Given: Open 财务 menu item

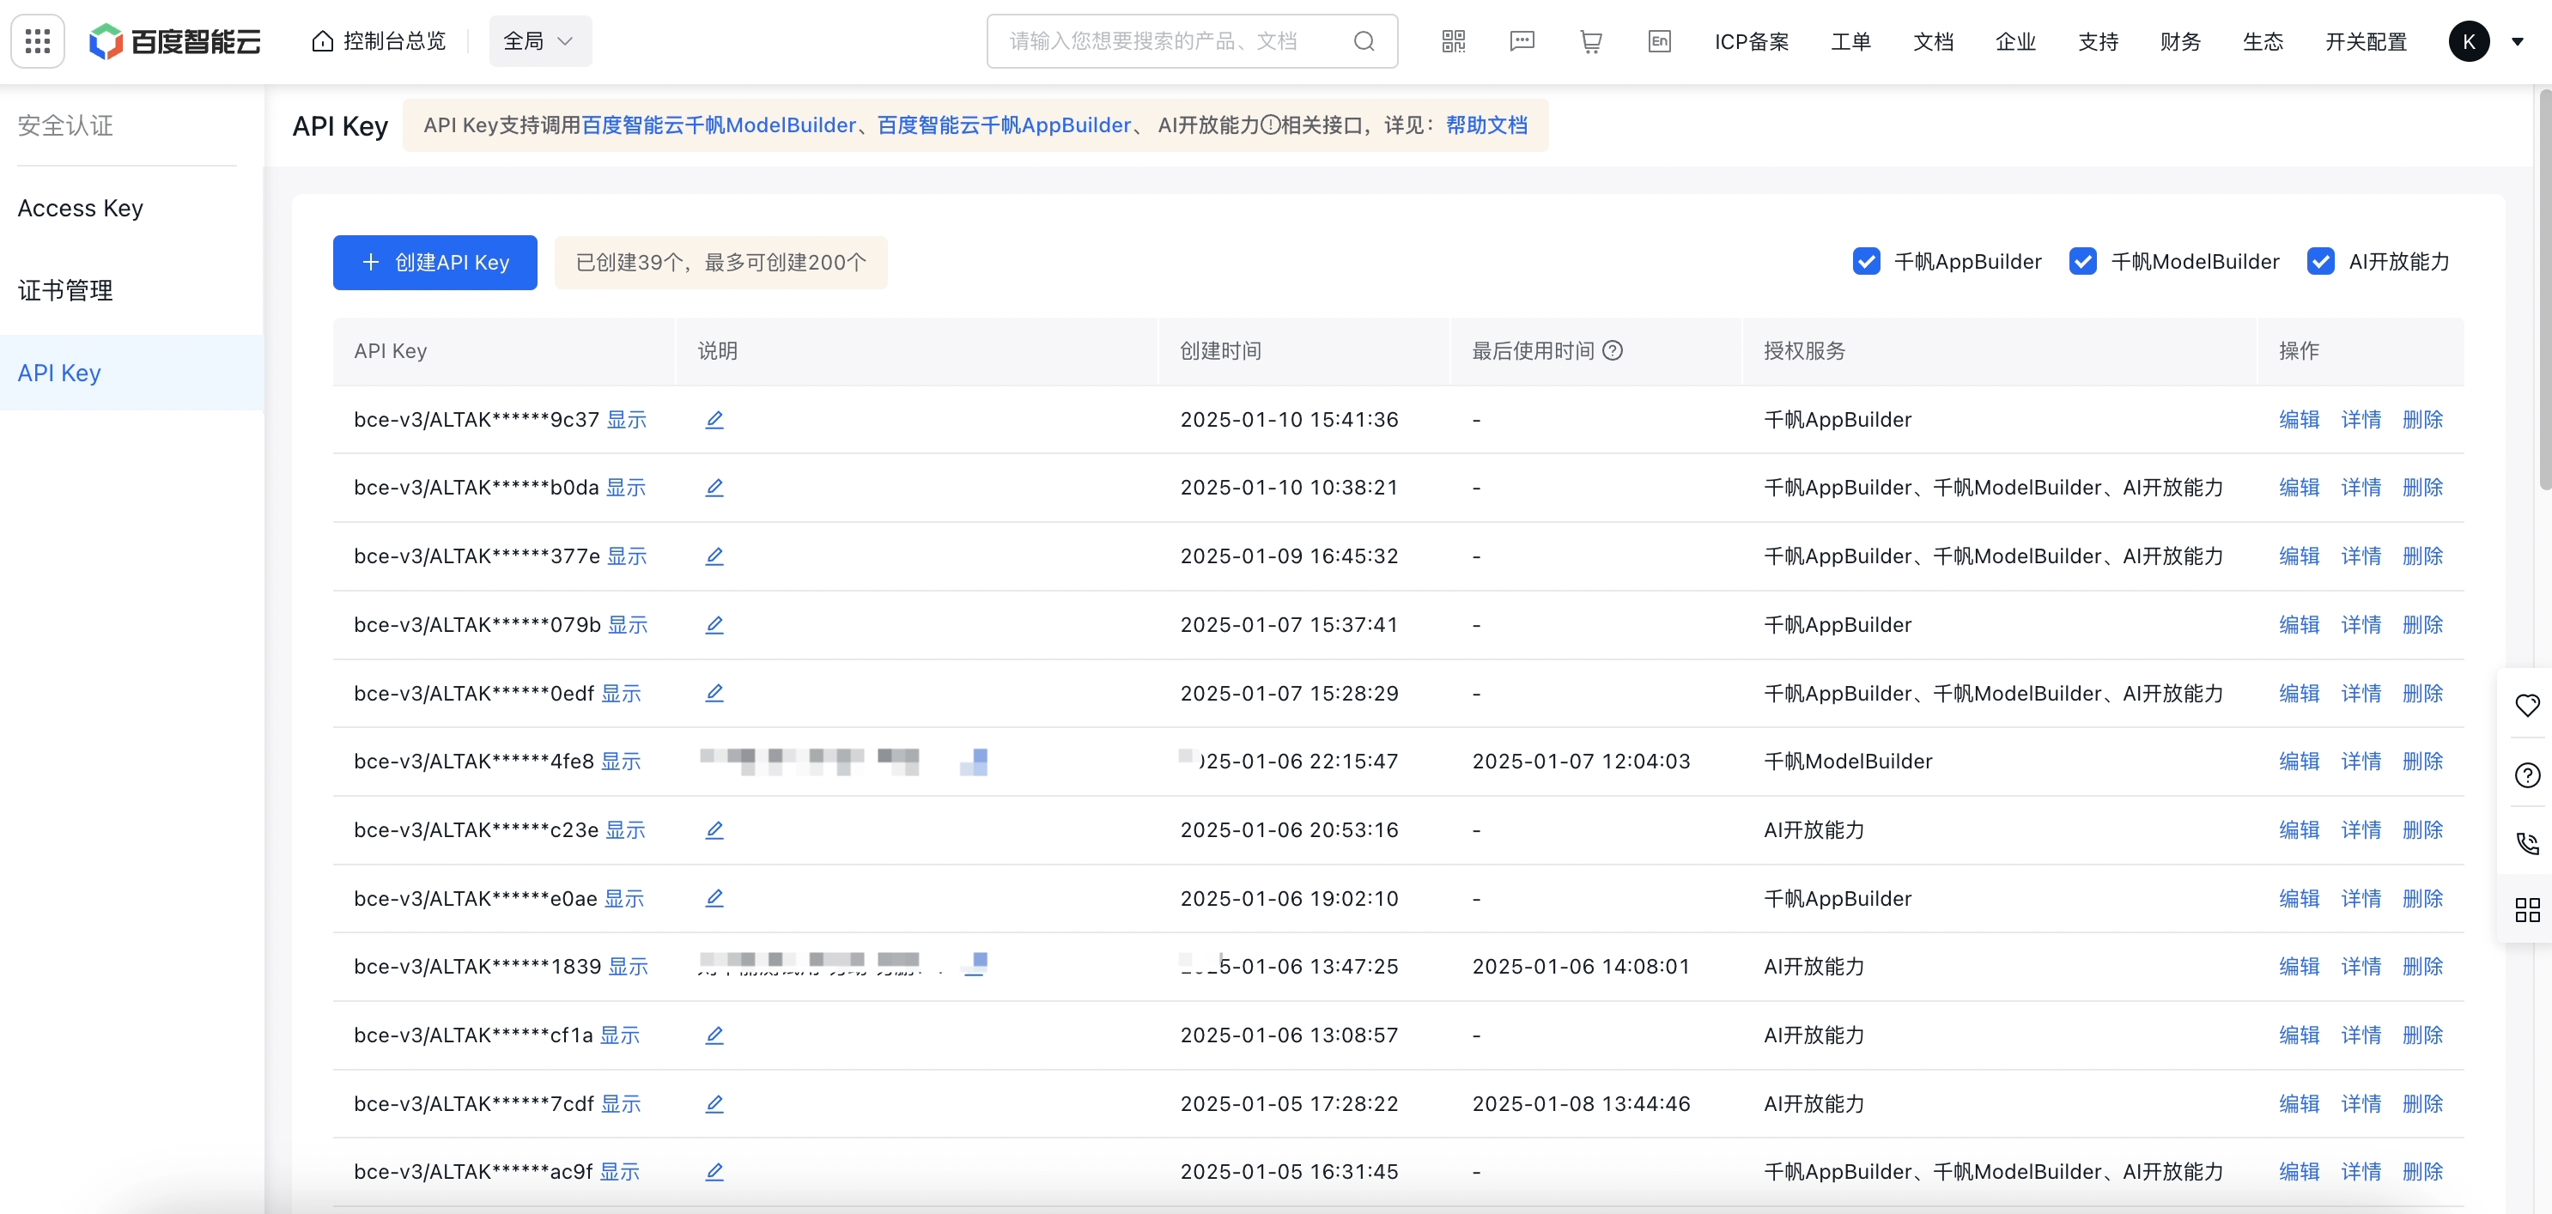Looking at the screenshot, I should point(2180,41).
